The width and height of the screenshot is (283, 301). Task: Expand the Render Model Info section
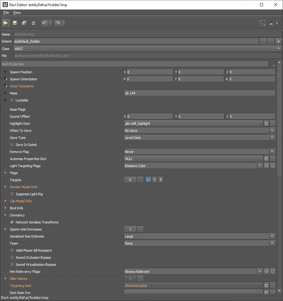(x=6, y=187)
